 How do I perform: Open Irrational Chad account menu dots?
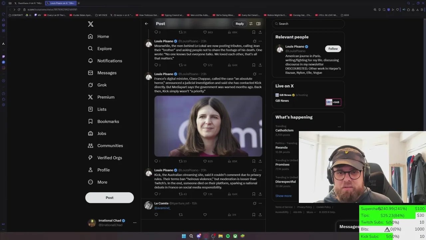click(x=135, y=223)
